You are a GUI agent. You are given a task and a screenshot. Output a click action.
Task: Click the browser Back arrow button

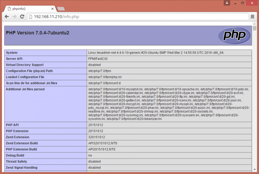click(x=7, y=16)
